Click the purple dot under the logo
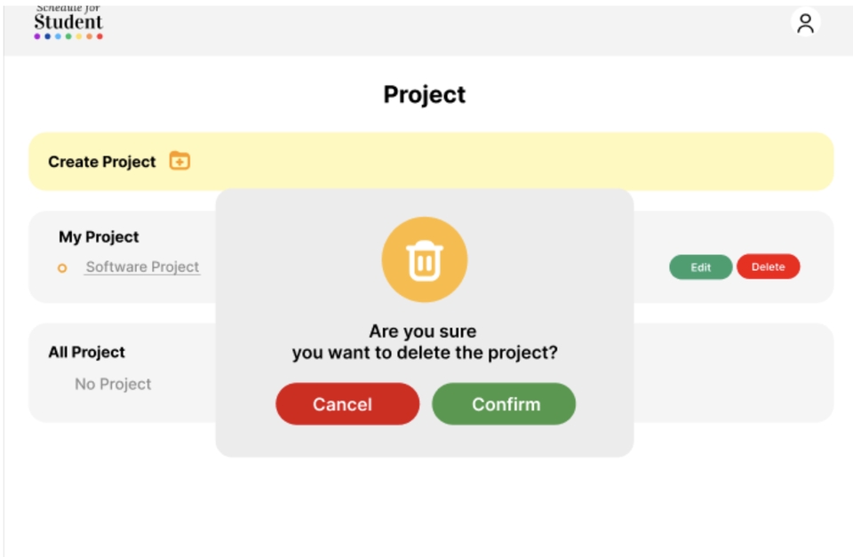Screen dimensions: 853x557 [x=37, y=36]
